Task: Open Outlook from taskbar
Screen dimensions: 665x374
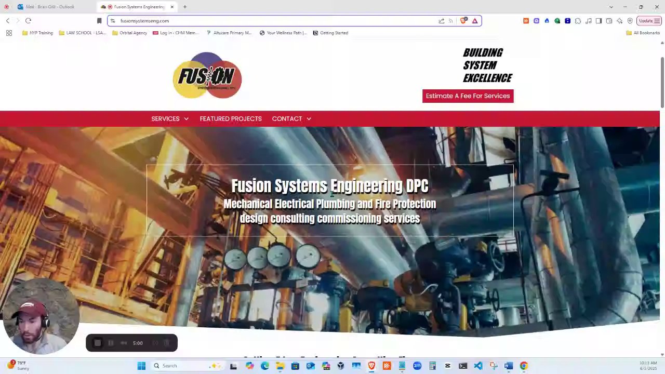Action: pos(310,366)
